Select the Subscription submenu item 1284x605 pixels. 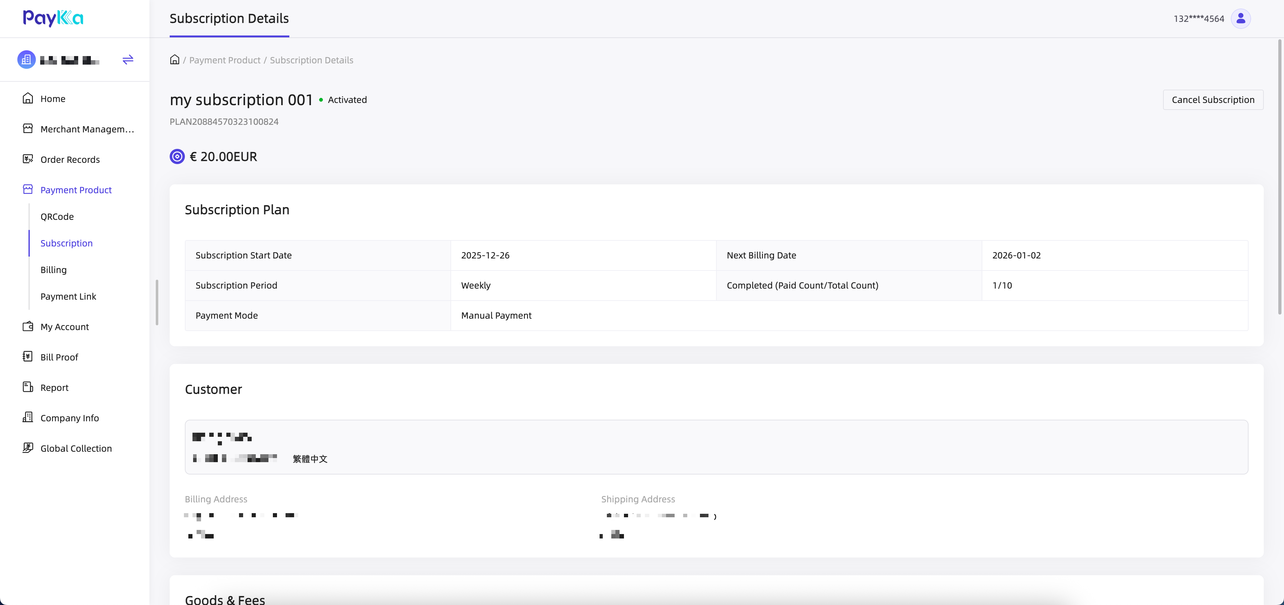pyautogui.click(x=66, y=243)
